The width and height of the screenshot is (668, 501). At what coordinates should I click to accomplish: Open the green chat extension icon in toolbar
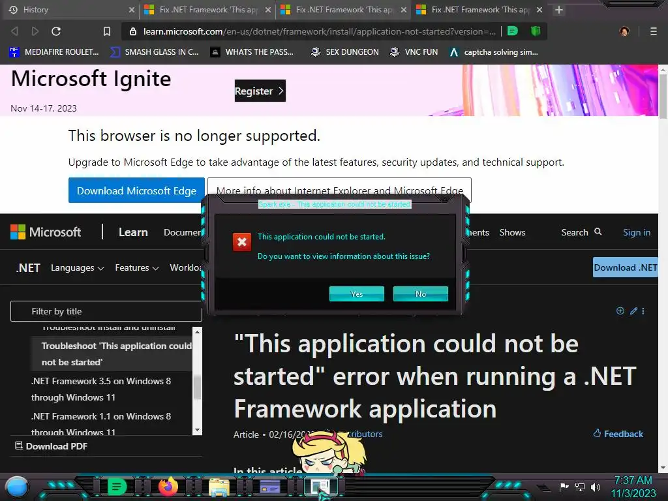pyautogui.click(x=513, y=31)
